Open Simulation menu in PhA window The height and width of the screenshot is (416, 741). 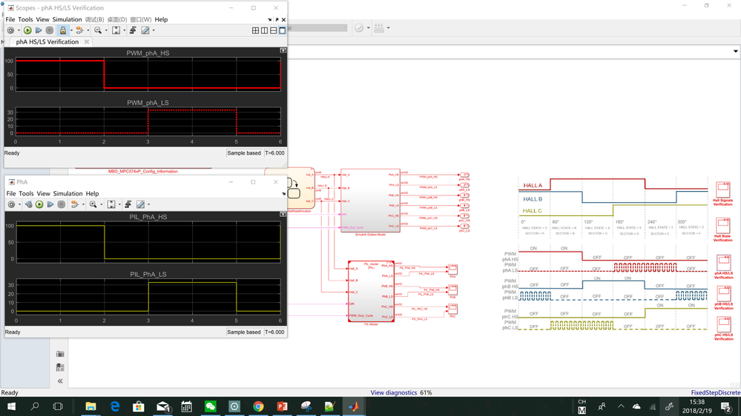(x=67, y=193)
